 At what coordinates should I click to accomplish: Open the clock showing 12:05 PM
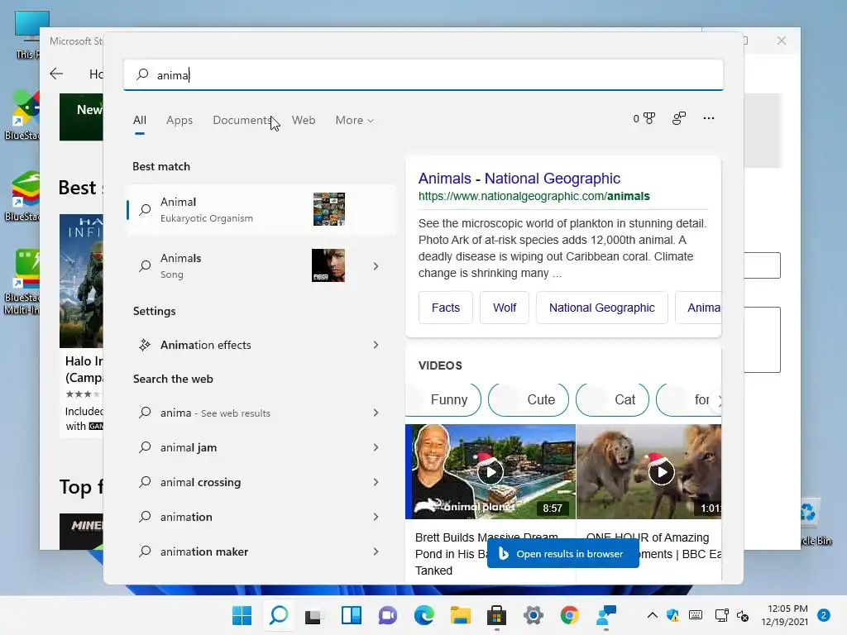[x=784, y=615]
